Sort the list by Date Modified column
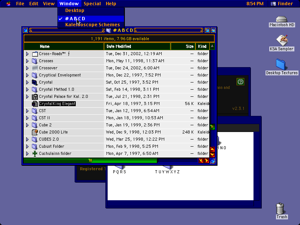Viewport: 300px width, 225px height. 137,46
